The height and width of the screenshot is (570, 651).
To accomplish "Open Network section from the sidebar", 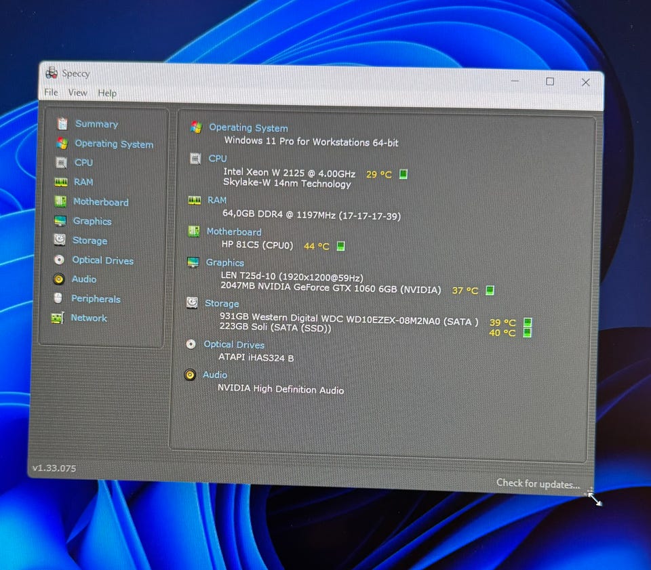I will (88, 318).
